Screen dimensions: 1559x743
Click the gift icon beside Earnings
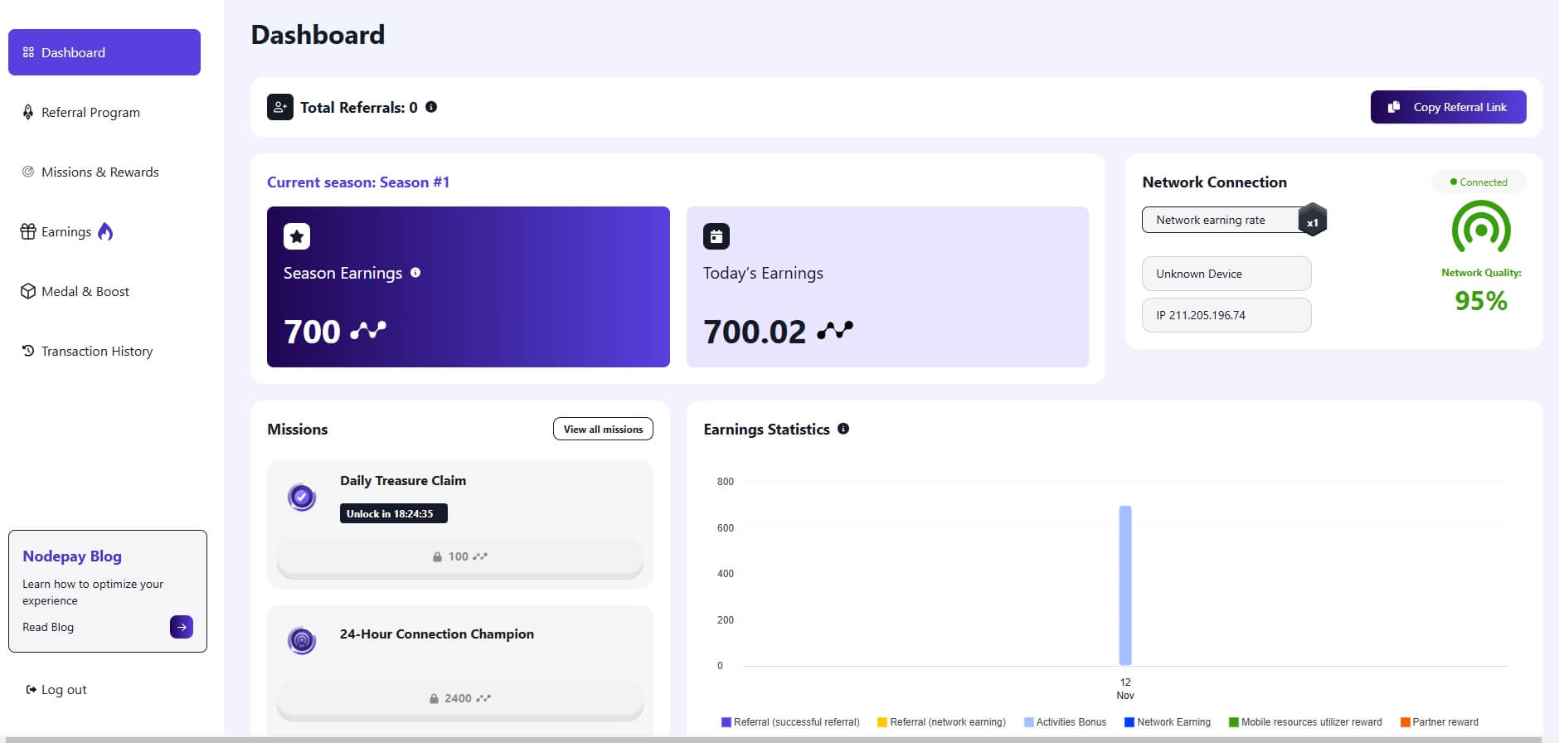(28, 231)
